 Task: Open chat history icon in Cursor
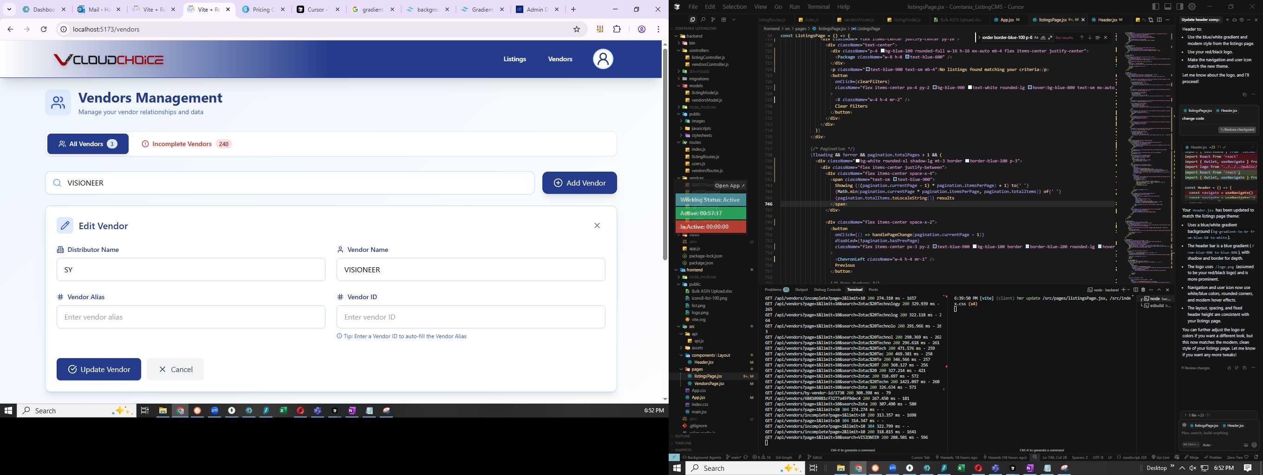[1242, 19]
